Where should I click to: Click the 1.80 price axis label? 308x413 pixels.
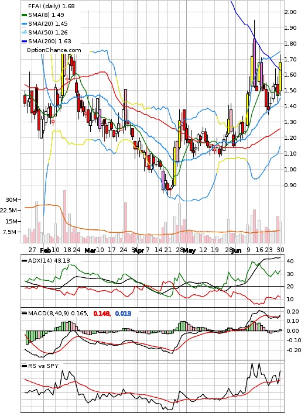(x=290, y=44)
